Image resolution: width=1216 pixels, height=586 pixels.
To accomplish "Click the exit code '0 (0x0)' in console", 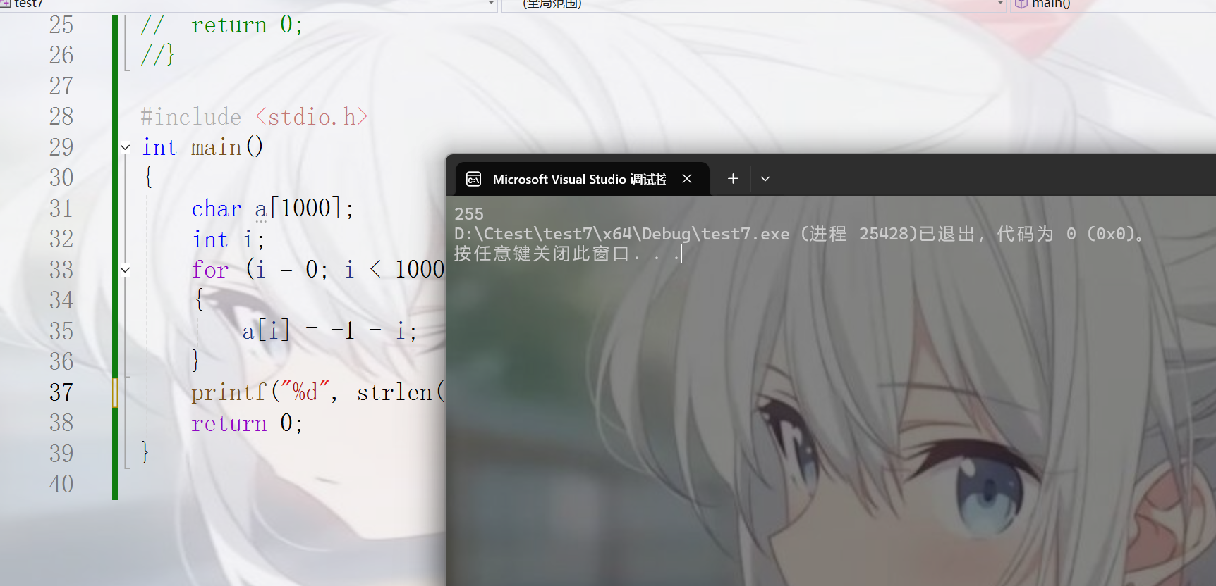I will coord(1100,234).
